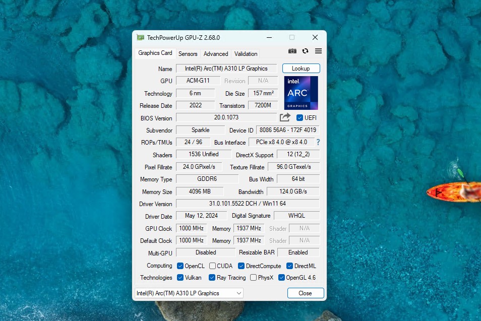Toggle the UEFI checkbox
This screenshot has width=481, height=321.
coord(300,117)
